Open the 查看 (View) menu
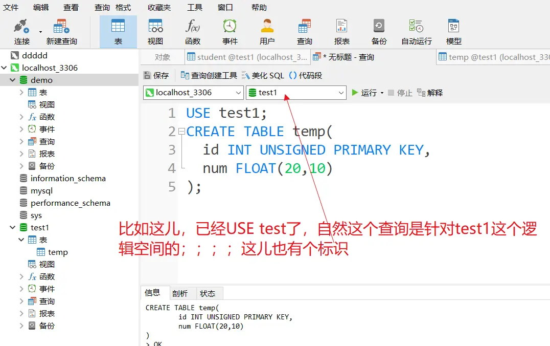Image resolution: width=550 pixels, height=346 pixels. tap(71, 7)
